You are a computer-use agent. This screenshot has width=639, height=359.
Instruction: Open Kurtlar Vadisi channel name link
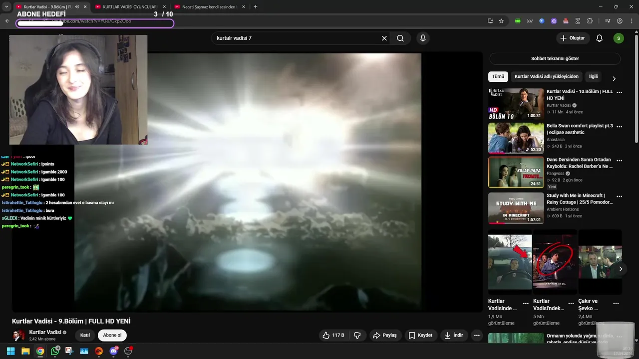[x=45, y=332]
